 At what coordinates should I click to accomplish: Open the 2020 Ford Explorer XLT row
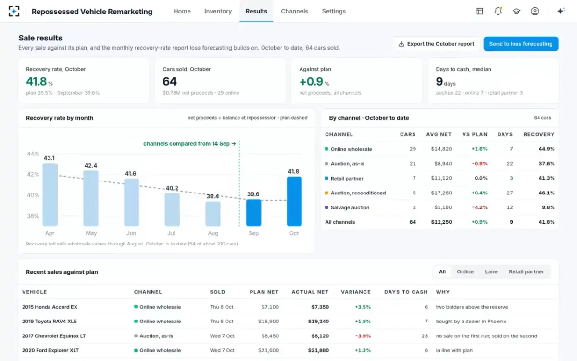[x=288, y=351]
